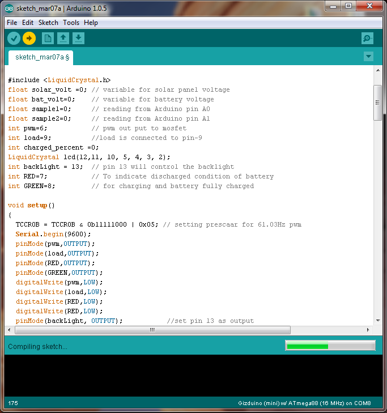The width and height of the screenshot is (387, 413).
Task: Minimize the Arduino window
Action: point(333,6)
